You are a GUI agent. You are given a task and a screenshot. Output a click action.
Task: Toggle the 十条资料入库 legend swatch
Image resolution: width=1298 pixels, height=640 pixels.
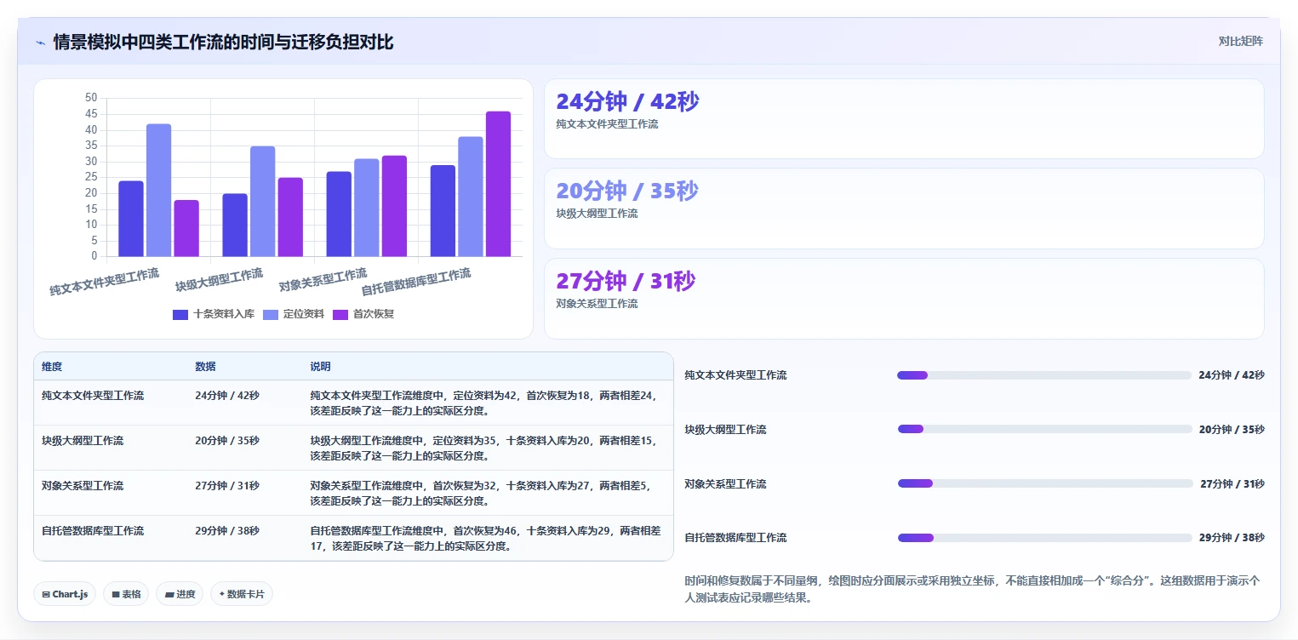coord(180,314)
